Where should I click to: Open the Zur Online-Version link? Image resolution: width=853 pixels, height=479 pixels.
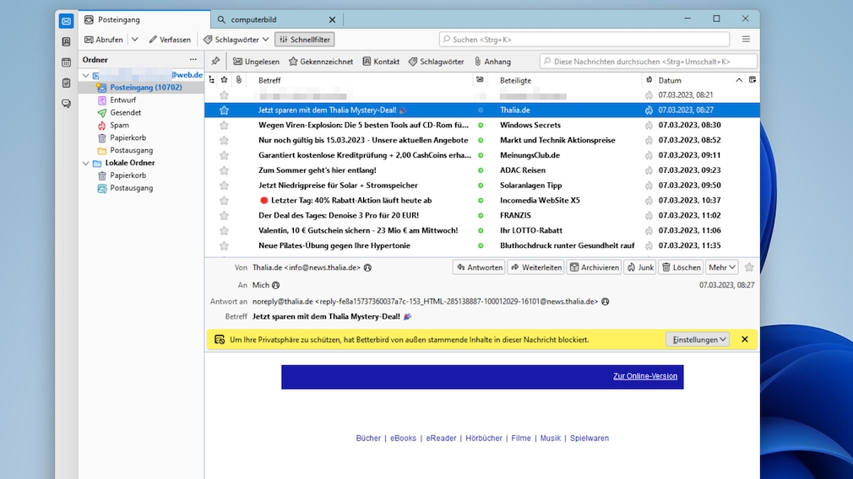coord(644,376)
